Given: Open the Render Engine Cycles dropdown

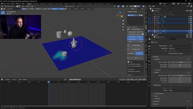Looking at the screenshot, I should click(180, 46).
